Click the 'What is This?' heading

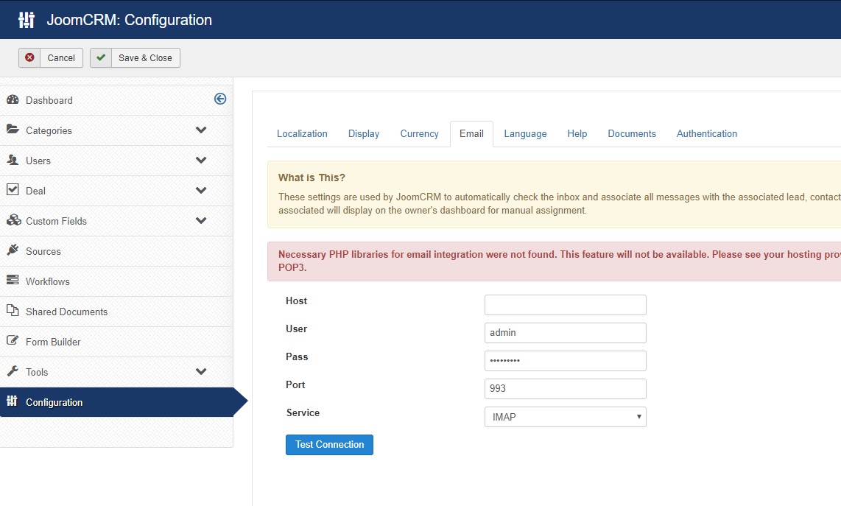[312, 178]
